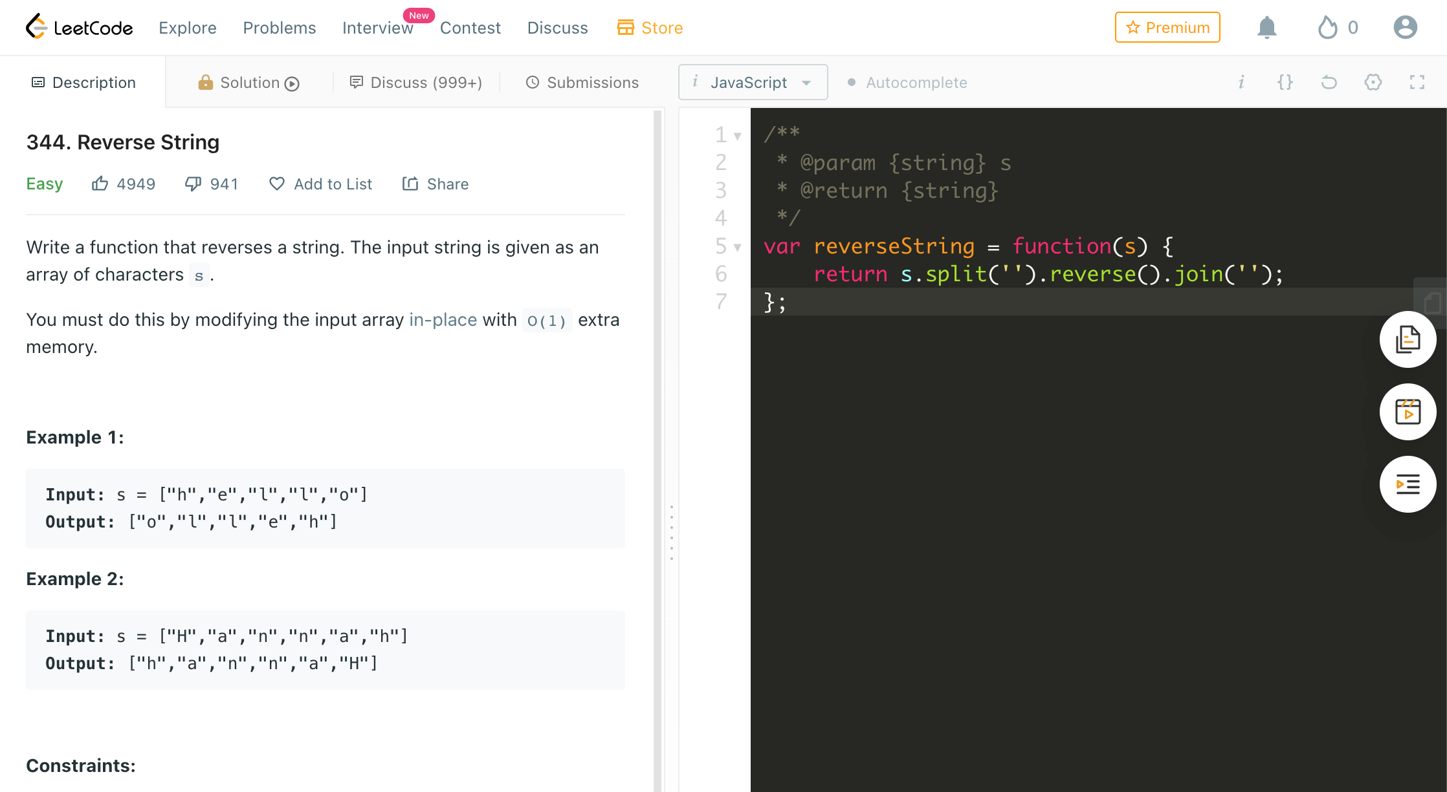Click line number 7 in gutter
The height and width of the screenshot is (792, 1447).
pos(721,302)
